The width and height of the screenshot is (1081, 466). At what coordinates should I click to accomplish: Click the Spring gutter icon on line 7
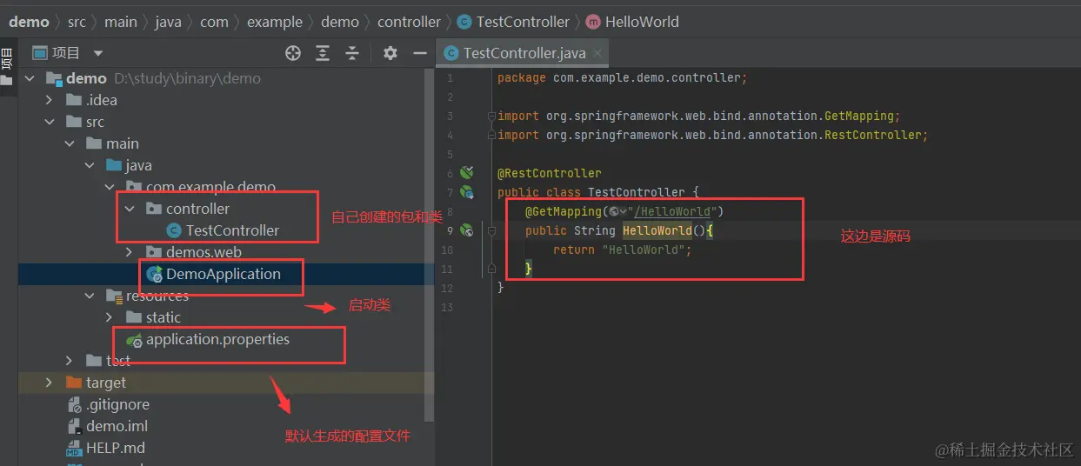click(x=466, y=192)
